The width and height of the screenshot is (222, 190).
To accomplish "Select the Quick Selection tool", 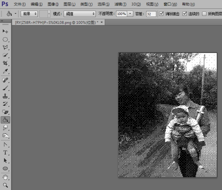I will [x=5, y=55].
